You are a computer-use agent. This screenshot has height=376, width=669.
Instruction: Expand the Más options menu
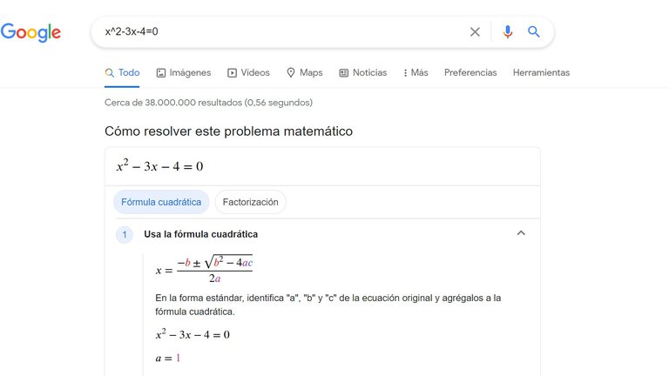416,73
